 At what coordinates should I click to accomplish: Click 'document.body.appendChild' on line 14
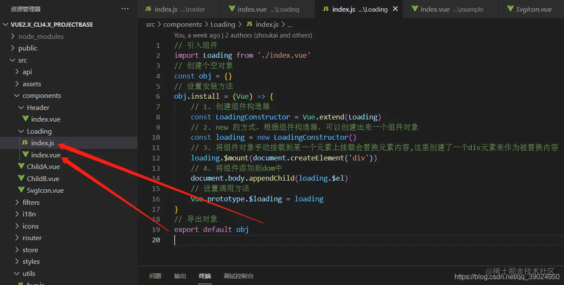(243, 178)
